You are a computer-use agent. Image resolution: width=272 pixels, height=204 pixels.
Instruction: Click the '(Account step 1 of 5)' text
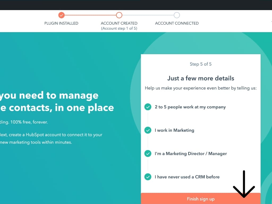coord(119,28)
